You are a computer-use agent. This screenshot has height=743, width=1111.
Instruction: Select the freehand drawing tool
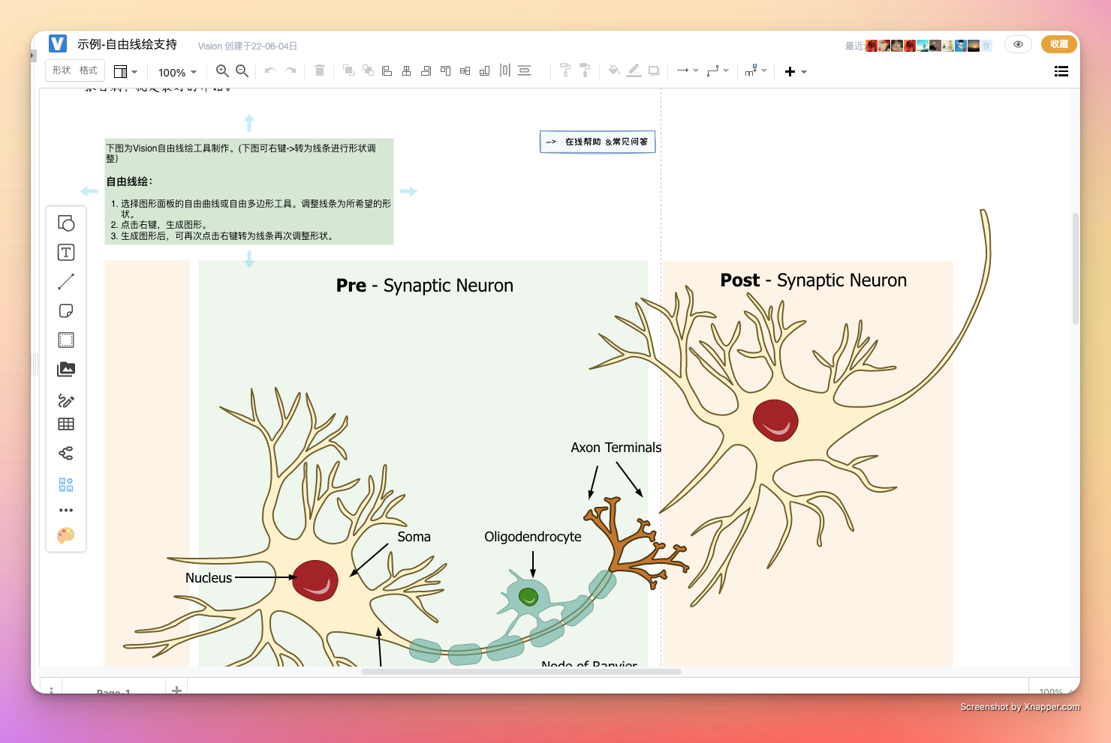[66, 400]
